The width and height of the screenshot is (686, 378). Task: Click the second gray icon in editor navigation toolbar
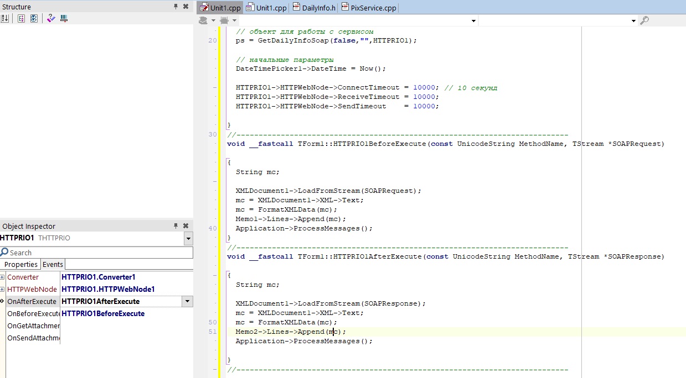pyautogui.click(x=224, y=20)
